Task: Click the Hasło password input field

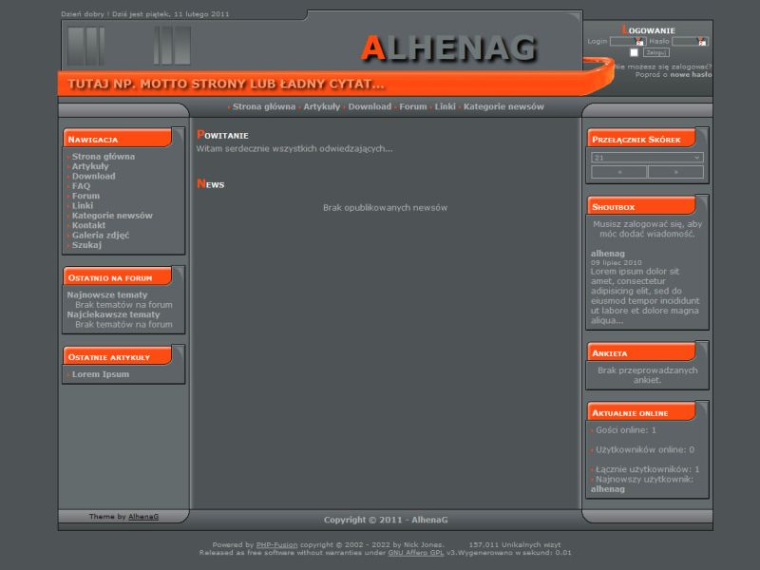Action: 686,42
